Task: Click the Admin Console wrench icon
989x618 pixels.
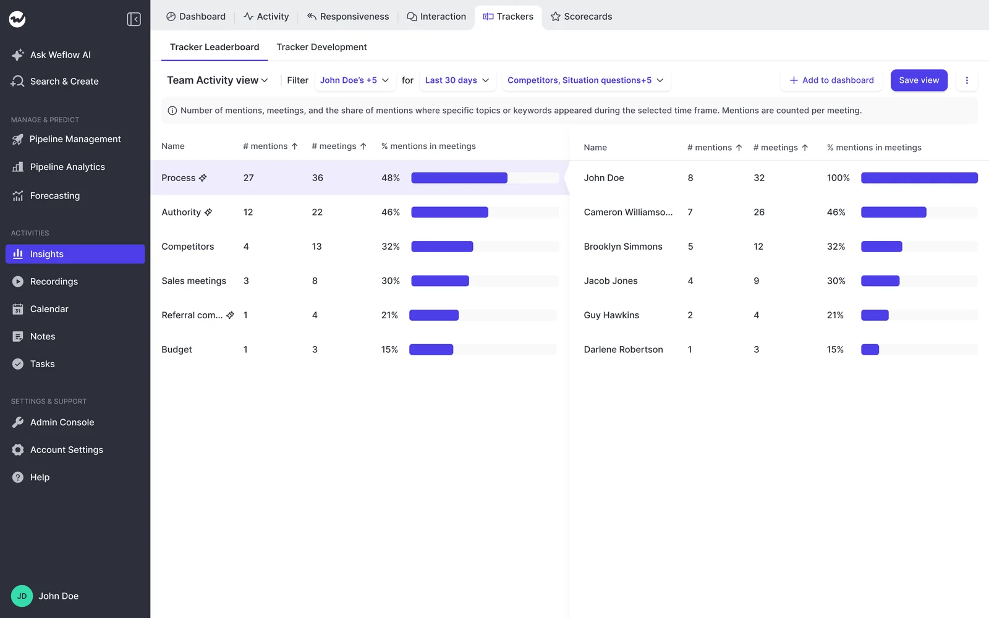Action: point(18,422)
